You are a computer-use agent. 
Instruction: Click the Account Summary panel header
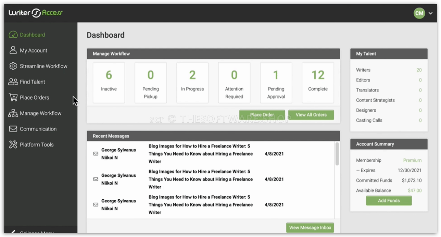click(389, 144)
